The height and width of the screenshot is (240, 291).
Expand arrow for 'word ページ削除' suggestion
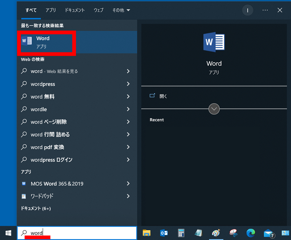(x=128, y=122)
